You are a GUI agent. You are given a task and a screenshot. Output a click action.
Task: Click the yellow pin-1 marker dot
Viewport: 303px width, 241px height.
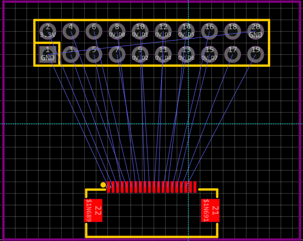103,185
